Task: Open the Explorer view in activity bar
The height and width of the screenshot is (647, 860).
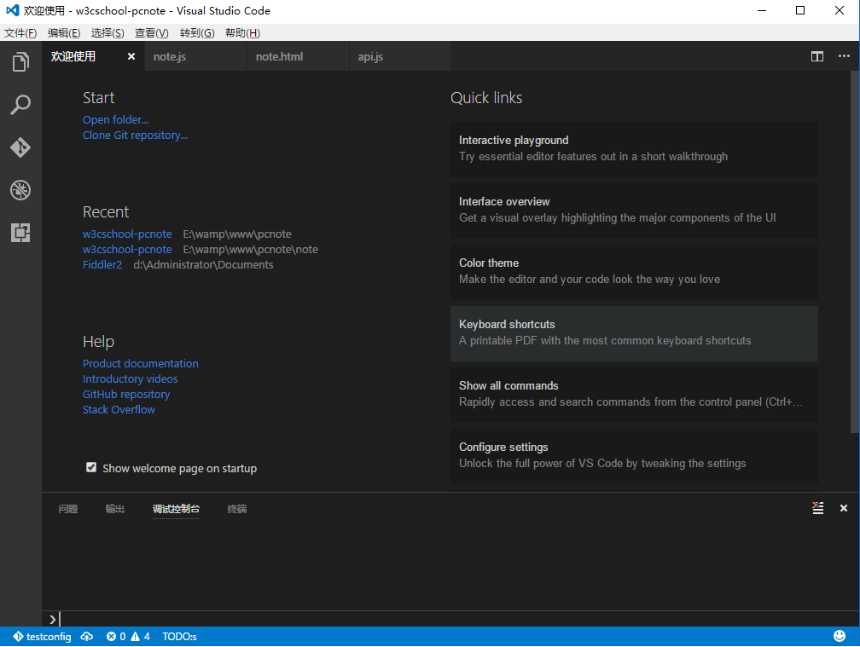Action: click(20, 62)
